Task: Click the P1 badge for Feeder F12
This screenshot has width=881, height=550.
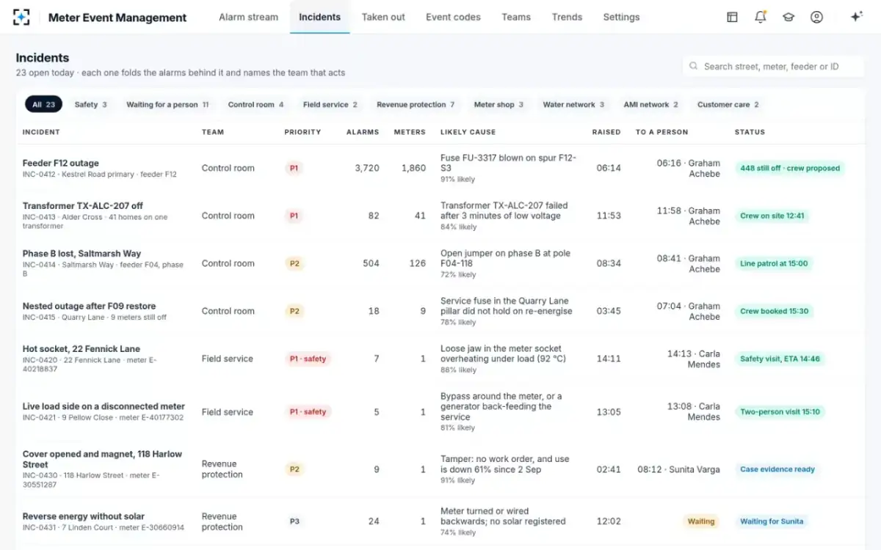Action: [294, 168]
